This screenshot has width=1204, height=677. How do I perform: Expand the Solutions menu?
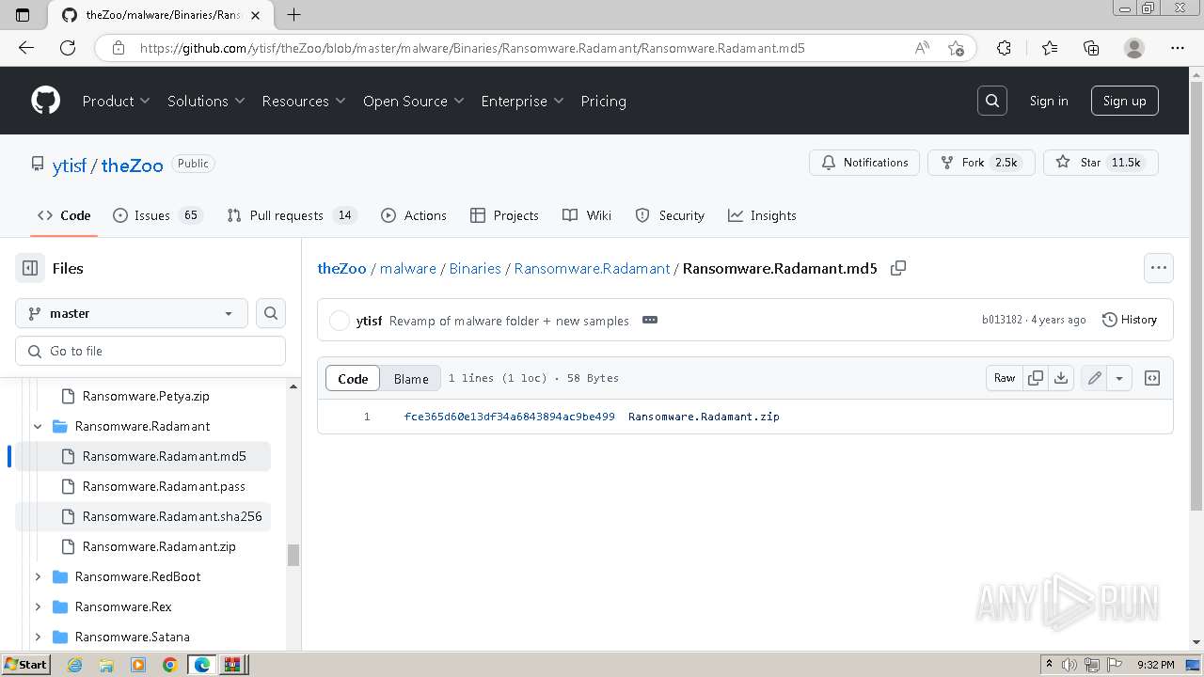point(206,101)
